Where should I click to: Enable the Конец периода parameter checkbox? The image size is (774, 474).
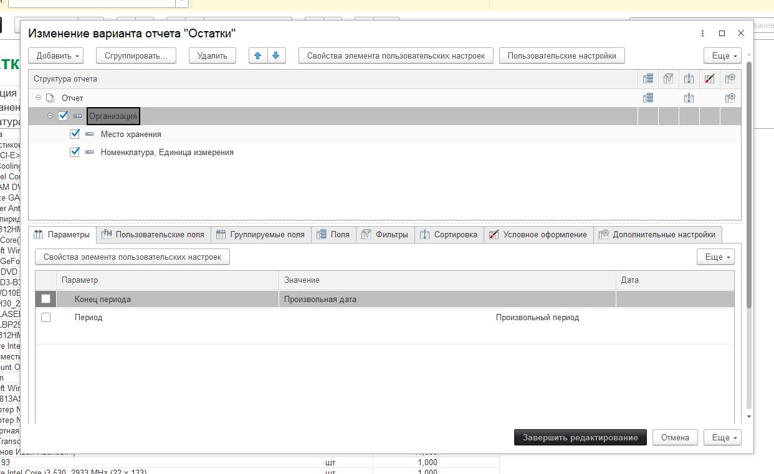[x=45, y=299]
